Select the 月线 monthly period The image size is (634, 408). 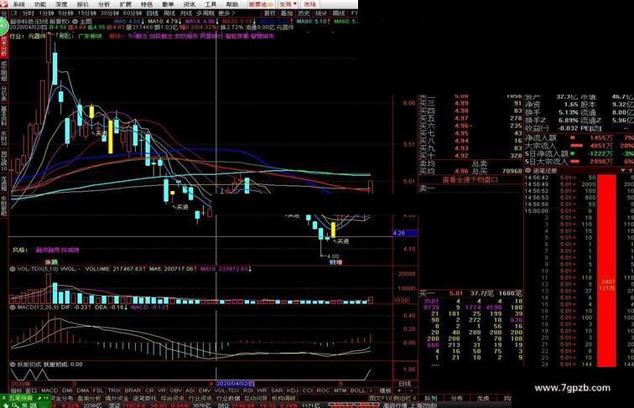click(x=185, y=13)
